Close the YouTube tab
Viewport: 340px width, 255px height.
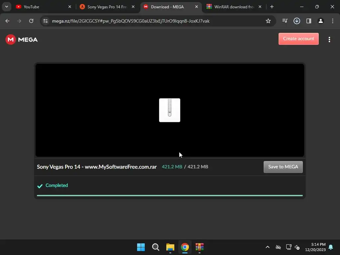[70, 7]
